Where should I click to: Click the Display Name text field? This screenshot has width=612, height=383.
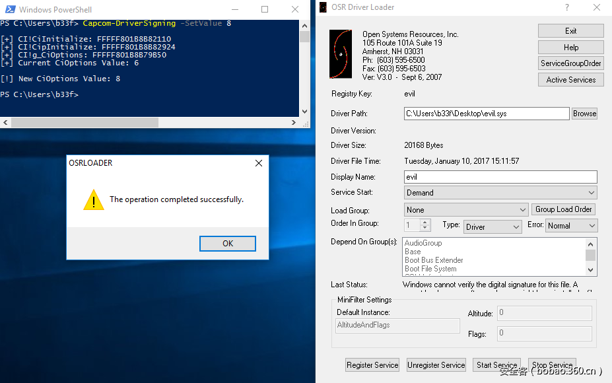coord(500,177)
